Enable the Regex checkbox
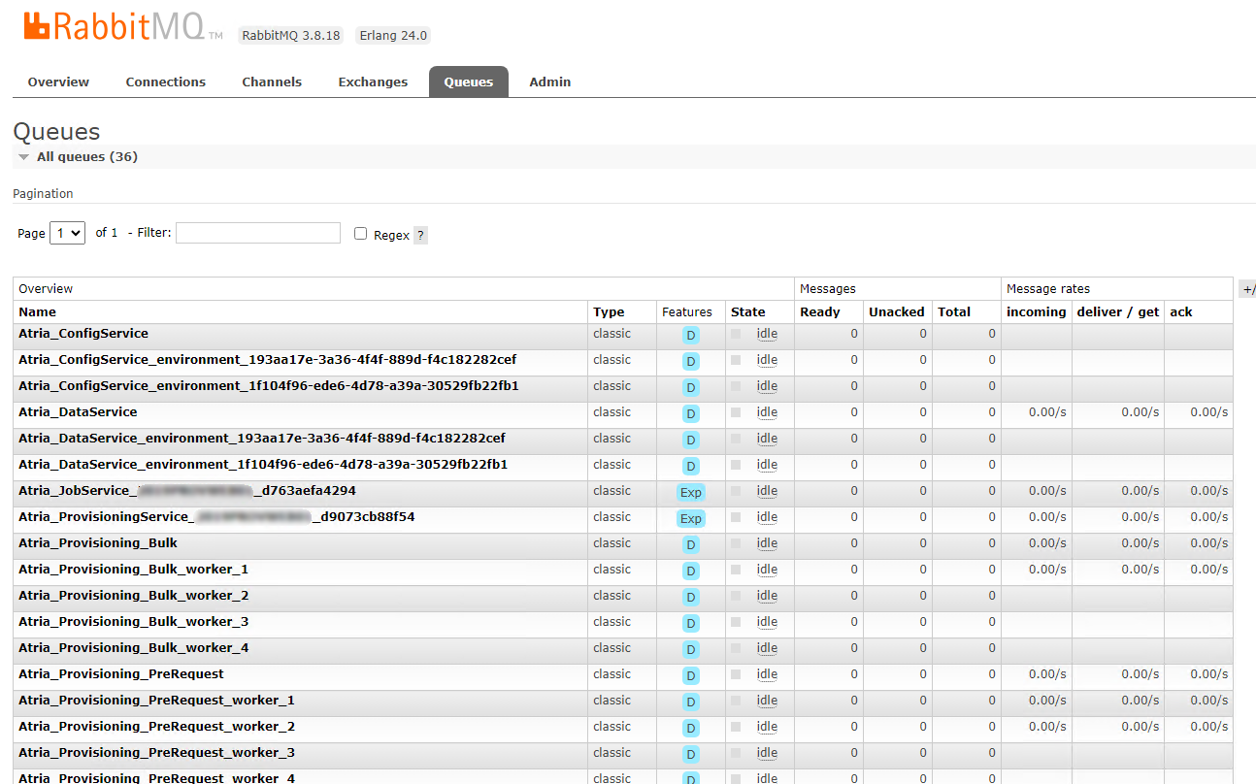This screenshot has width=1256, height=784. (x=361, y=234)
